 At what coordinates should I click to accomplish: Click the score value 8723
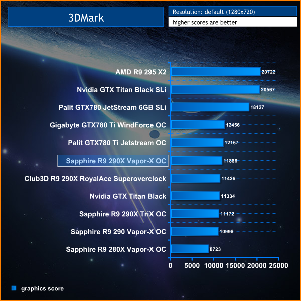point(215,249)
